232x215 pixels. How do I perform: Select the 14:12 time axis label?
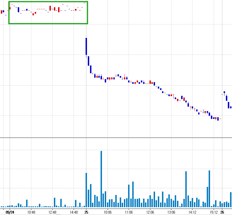click(x=193, y=212)
